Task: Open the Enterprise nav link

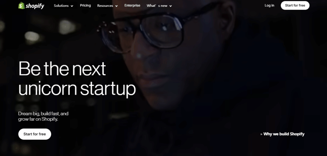Action: pos(132,5)
